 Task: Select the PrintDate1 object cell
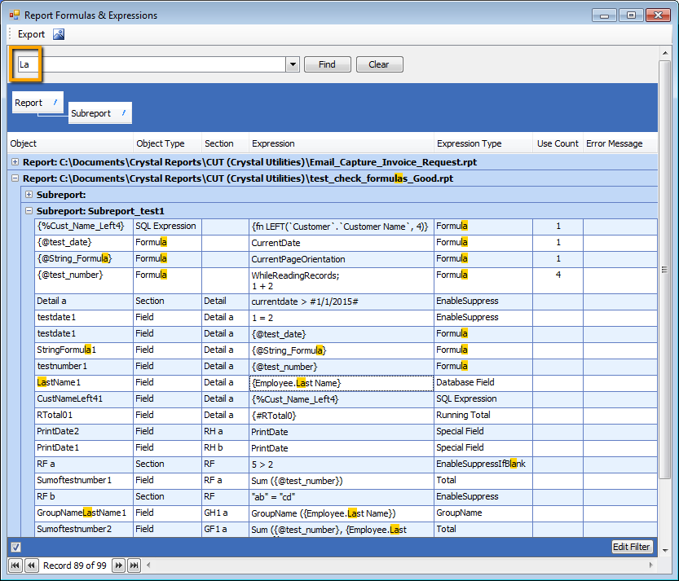click(x=84, y=447)
